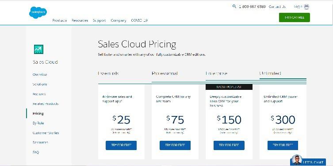Click 'Complete CRM for any size team' text

[173, 99]
